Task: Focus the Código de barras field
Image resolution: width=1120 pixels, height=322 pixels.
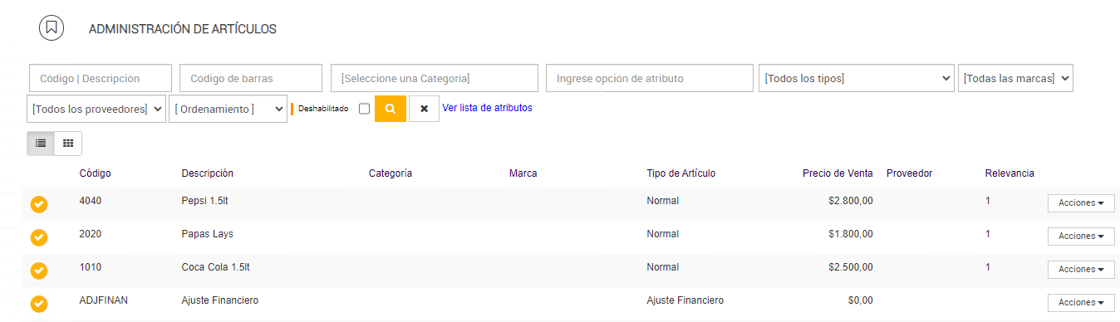Action: pyautogui.click(x=251, y=78)
